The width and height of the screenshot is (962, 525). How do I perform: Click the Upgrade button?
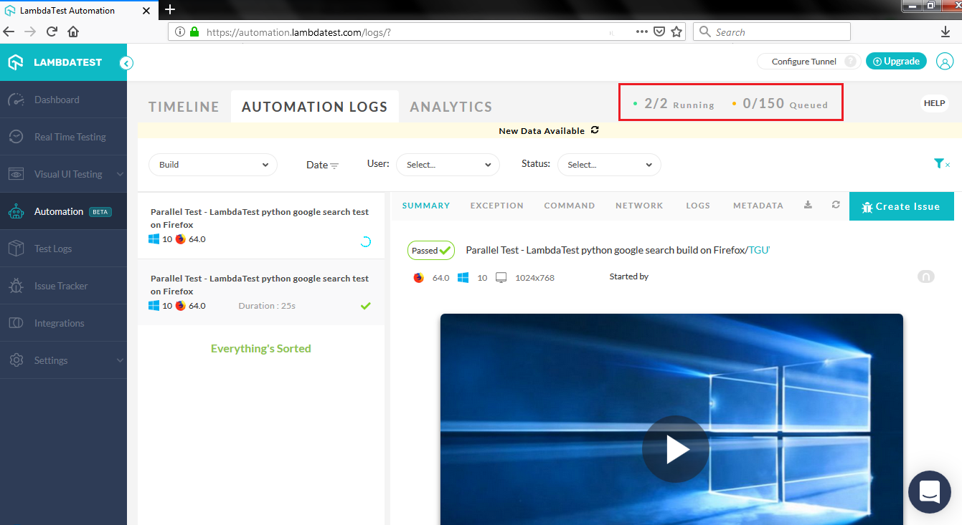(896, 62)
